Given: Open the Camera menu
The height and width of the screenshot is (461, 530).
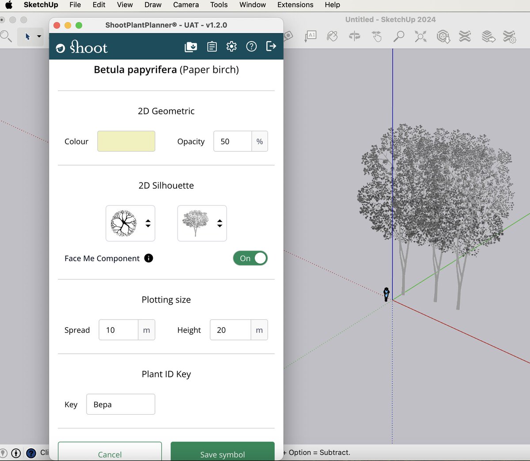Looking at the screenshot, I should (x=185, y=5).
